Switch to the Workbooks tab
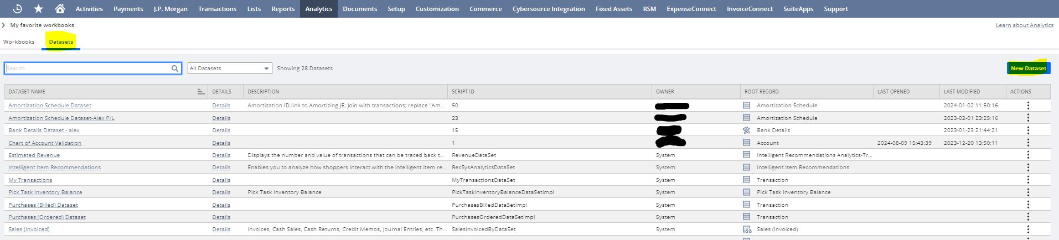Viewport: 1059px width, 240px height. [19, 42]
